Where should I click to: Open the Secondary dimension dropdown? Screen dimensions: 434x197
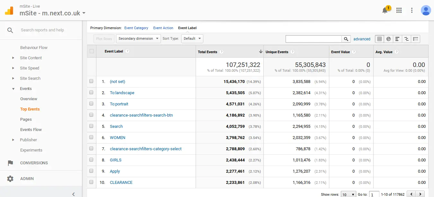(138, 39)
